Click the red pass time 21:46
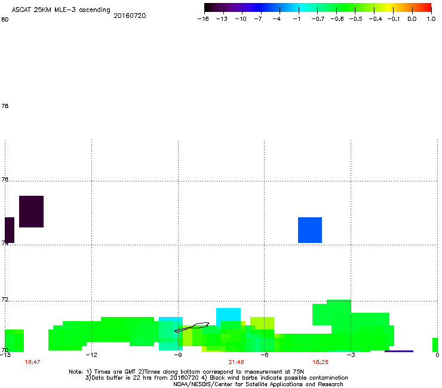 point(236,362)
